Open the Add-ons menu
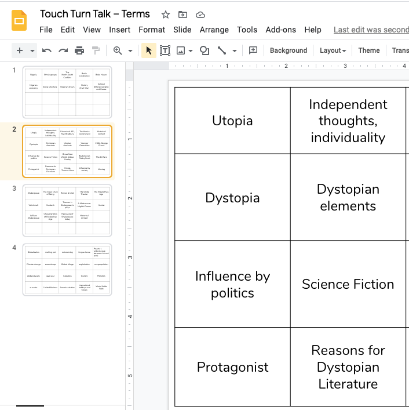Image resolution: width=409 pixels, height=410 pixels. point(280,30)
